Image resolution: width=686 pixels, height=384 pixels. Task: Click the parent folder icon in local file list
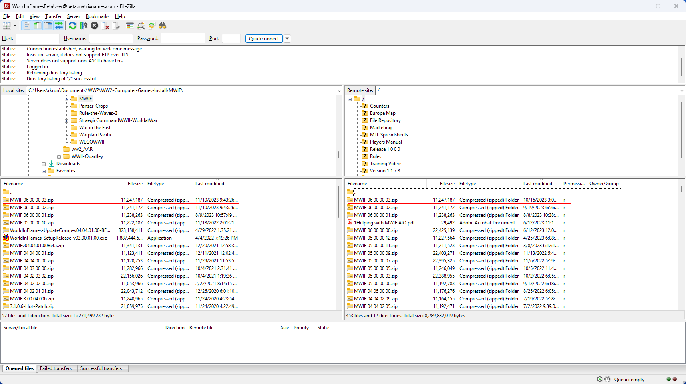(6, 192)
